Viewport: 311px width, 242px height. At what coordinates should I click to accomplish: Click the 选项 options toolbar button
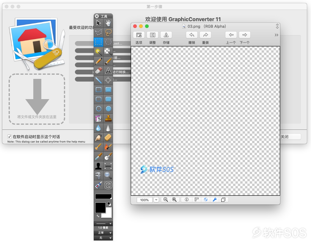(139, 35)
